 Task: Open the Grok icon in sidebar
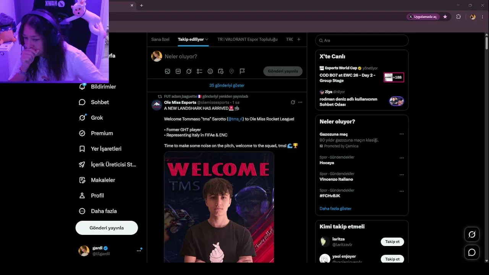[82, 118]
